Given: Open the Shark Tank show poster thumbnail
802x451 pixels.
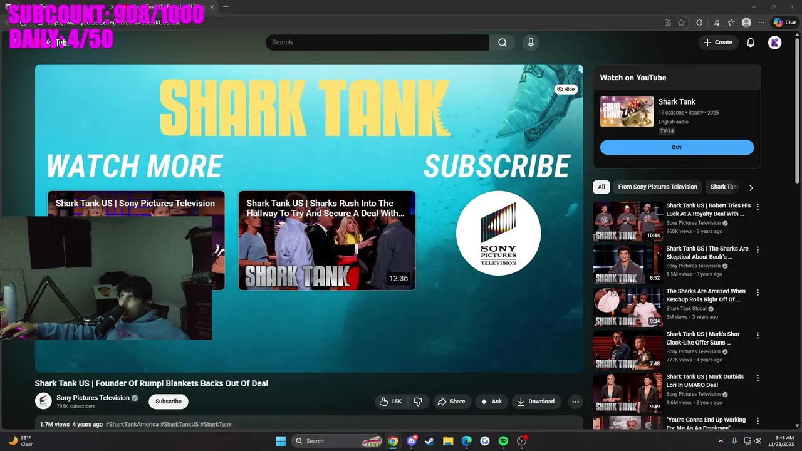Looking at the screenshot, I should [x=627, y=111].
